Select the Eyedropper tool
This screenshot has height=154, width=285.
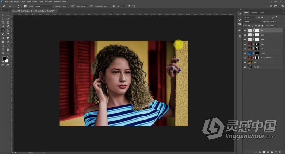coord(3,26)
